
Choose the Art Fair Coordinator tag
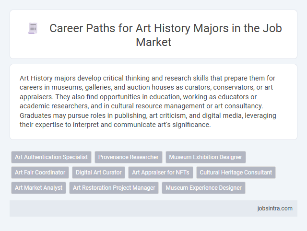[40, 173]
